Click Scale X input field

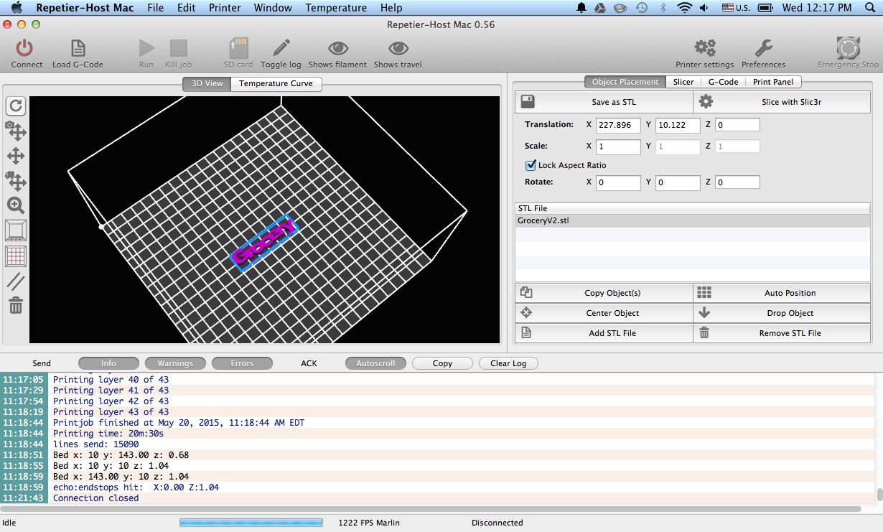[618, 146]
